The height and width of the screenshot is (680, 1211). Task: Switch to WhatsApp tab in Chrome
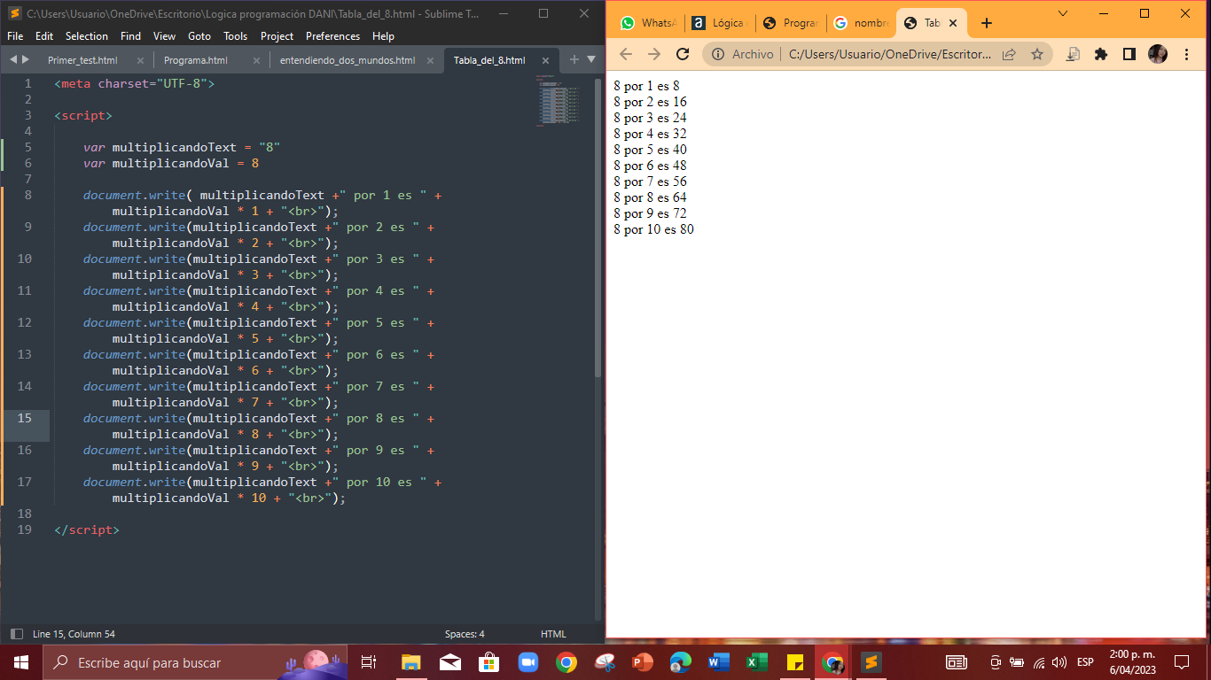pos(649,23)
